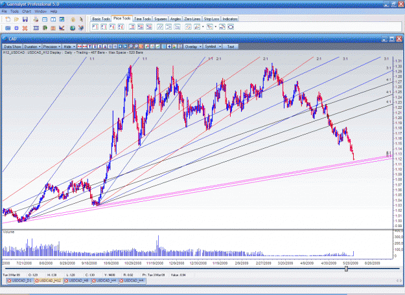Screen dimensions: 405x295
Task: Switch to the Angles tab
Action: (176, 19)
